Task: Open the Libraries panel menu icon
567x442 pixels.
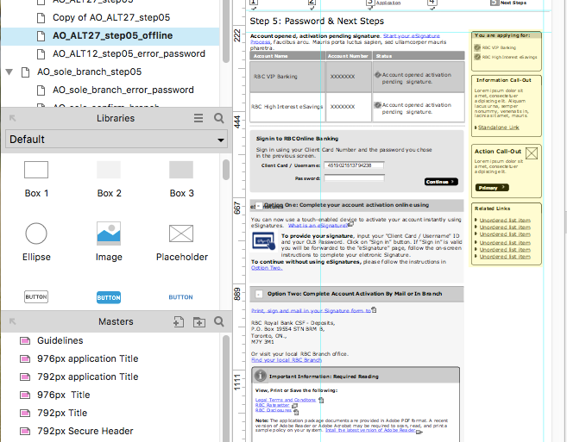Action: click(198, 118)
